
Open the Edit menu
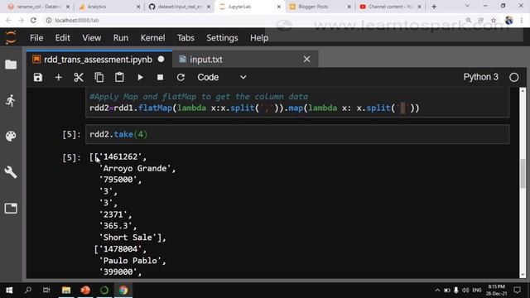63,38
